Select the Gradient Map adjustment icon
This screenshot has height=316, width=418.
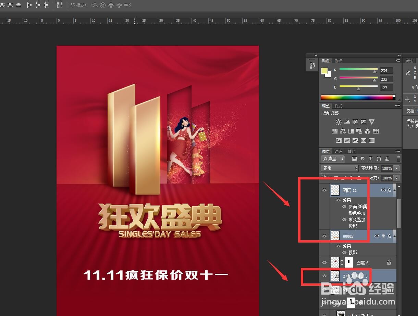click(x=364, y=140)
